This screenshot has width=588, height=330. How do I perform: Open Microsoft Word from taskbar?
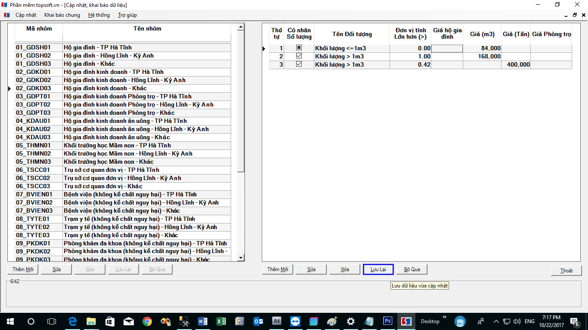pos(202,321)
